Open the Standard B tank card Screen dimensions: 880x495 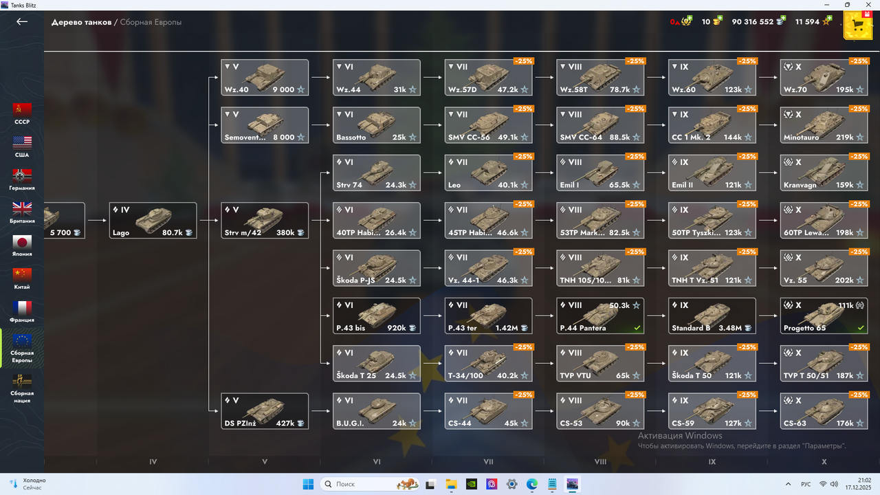[x=712, y=316]
